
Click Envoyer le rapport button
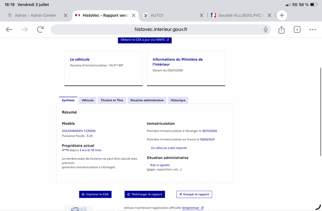pyautogui.click(x=194, y=194)
